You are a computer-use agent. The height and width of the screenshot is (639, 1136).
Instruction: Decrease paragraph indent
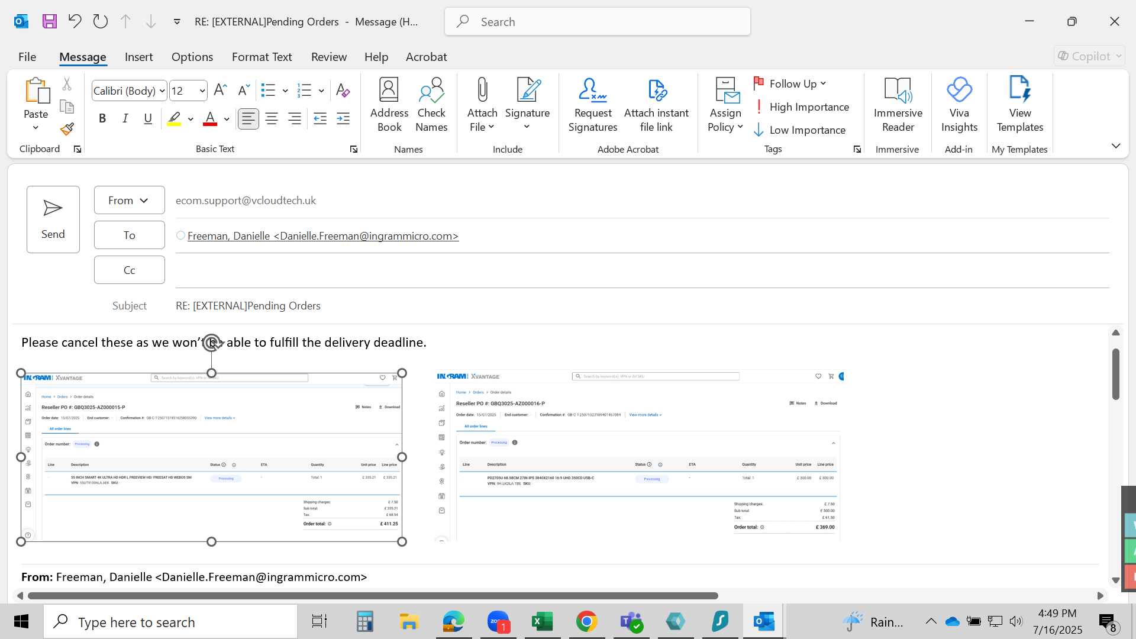pos(320,119)
